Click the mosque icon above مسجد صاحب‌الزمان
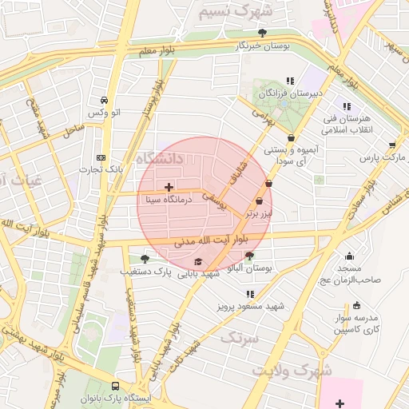The image size is (409, 409). tap(349, 256)
